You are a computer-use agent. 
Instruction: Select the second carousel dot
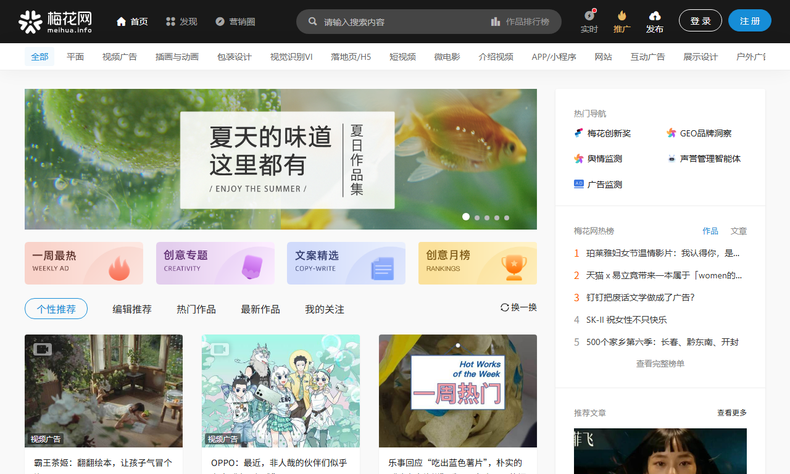477,218
